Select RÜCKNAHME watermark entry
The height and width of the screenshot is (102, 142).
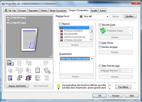pyautogui.click(x=74, y=34)
